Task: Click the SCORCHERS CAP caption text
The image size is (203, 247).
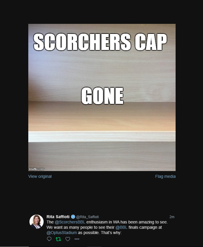Action: [100, 42]
